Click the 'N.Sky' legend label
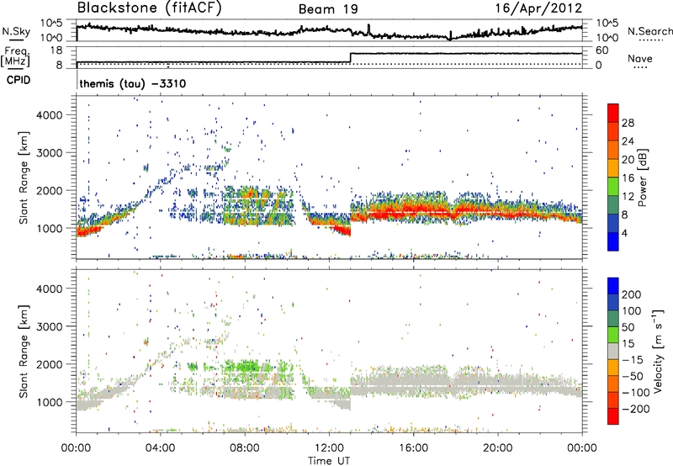The height and width of the screenshot is (466, 673). [x=16, y=31]
